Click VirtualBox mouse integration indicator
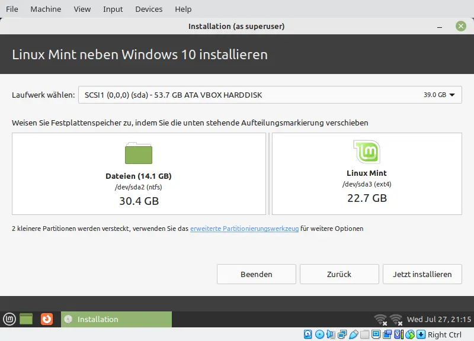Viewport: 474px width, 341px height. (x=410, y=334)
